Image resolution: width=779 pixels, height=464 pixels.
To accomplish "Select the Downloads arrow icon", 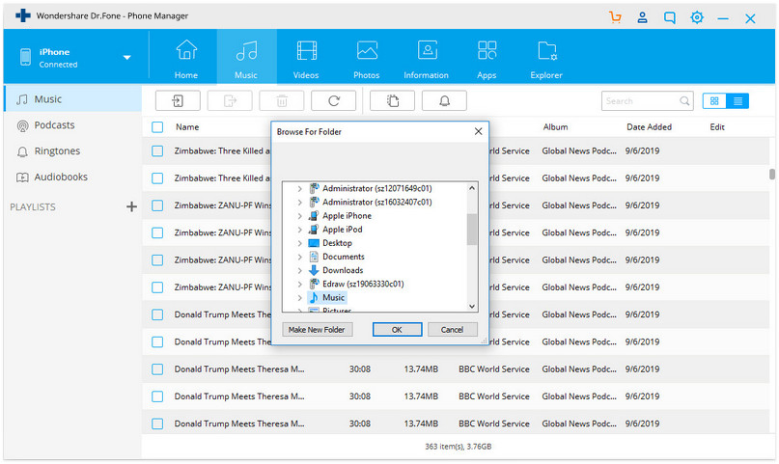I will pyautogui.click(x=314, y=270).
